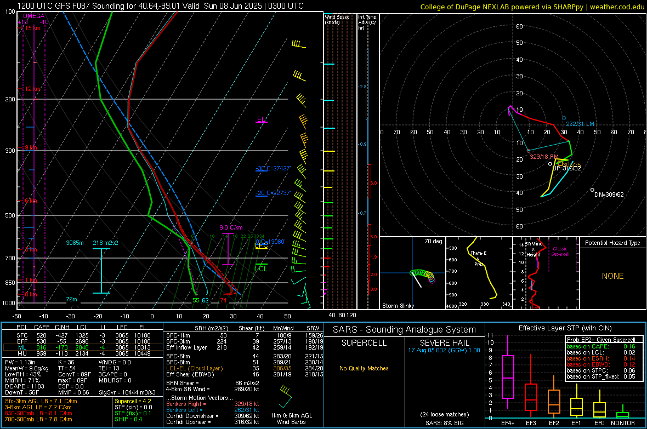Viewport: 647px width, 429px height.
Task: Click the 'DN=309/62' hodograph label
Action: 609,195
